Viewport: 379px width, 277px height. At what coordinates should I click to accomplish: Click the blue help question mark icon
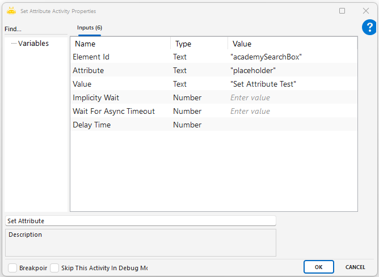point(369,27)
